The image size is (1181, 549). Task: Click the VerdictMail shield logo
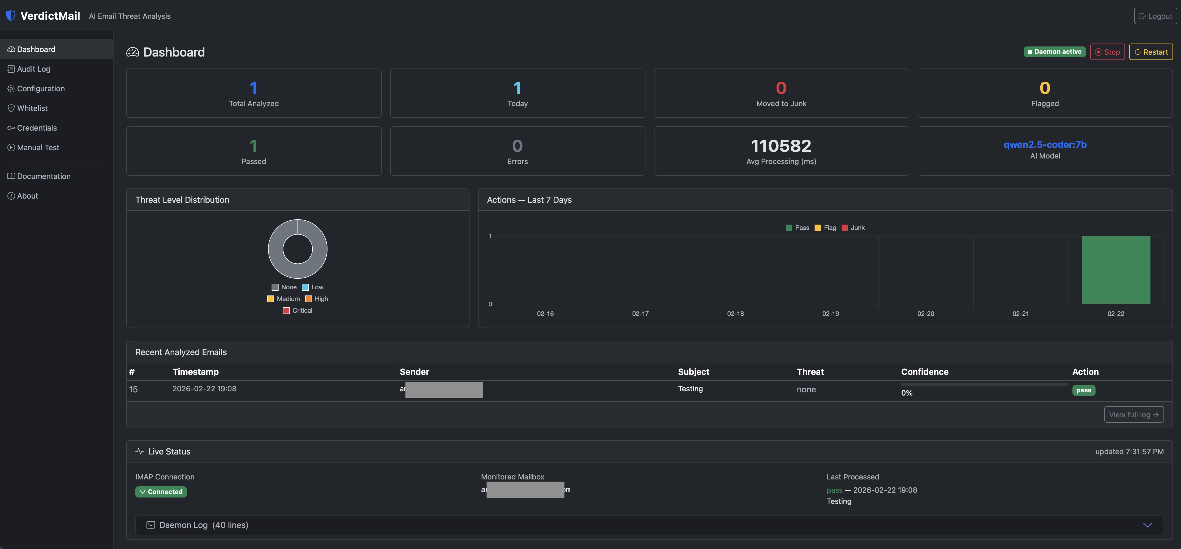10,15
